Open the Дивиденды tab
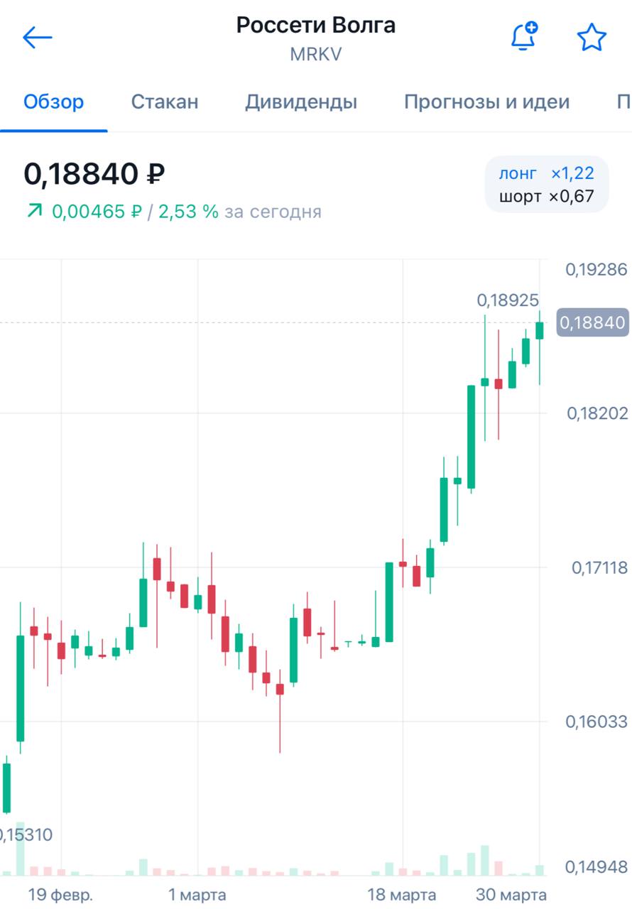This screenshot has height=909, width=632. point(301,102)
